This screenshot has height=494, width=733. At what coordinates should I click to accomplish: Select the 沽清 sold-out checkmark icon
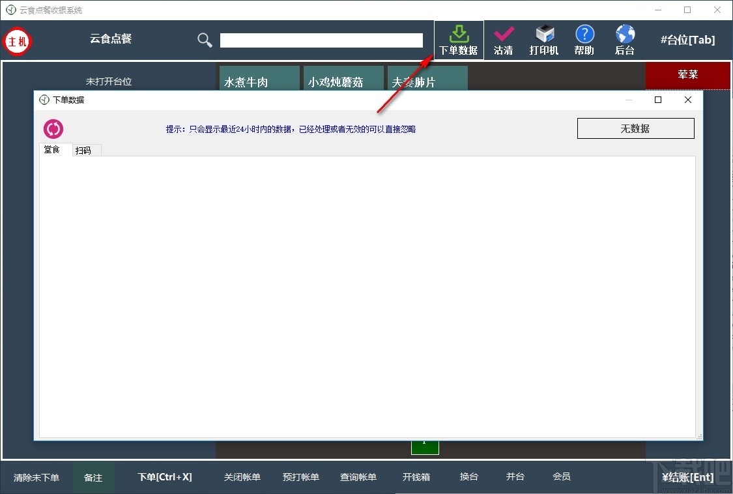[503, 34]
